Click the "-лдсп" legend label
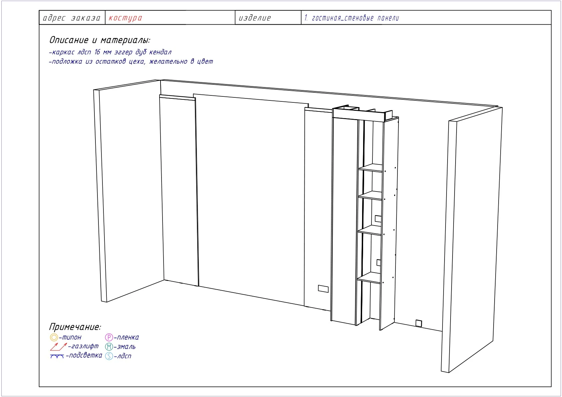Screen dimensions: 562x397 click(123, 356)
